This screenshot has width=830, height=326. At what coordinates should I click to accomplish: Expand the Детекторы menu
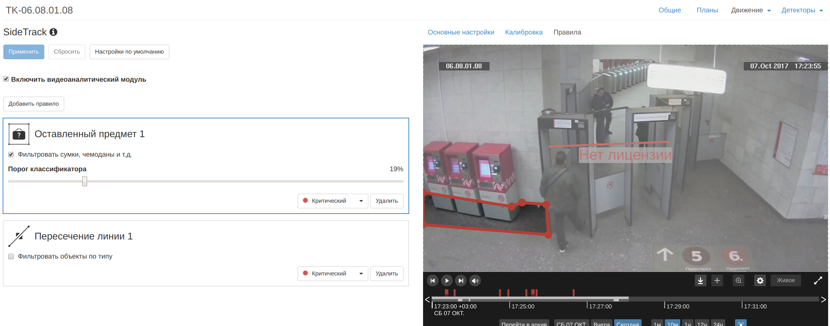click(x=802, y=10)
